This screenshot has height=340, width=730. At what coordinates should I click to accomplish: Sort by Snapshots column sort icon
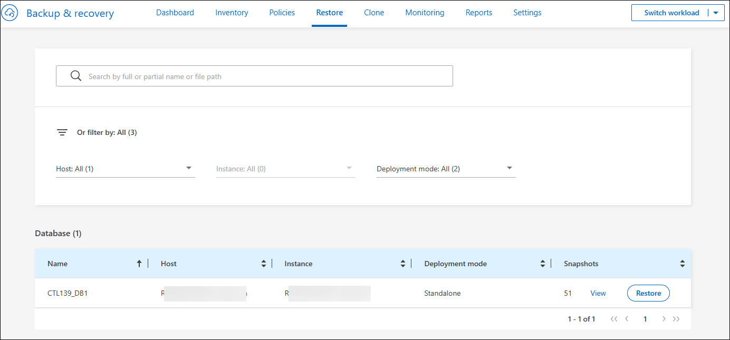[x=682, y=264]
